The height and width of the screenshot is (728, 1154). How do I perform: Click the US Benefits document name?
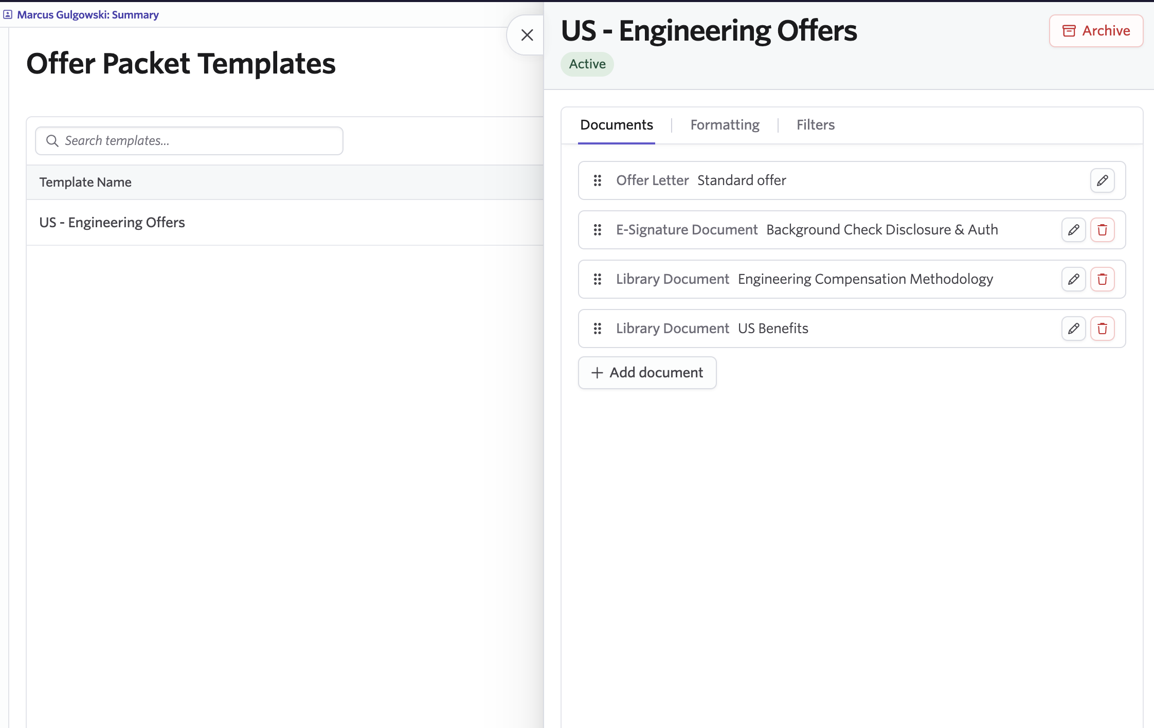tap(773, 329)
